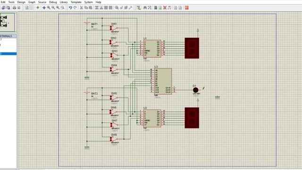Open the Design Explorer icon
Image resolution: width=302 pixels, height=170 pixels.
pos(156,8)
